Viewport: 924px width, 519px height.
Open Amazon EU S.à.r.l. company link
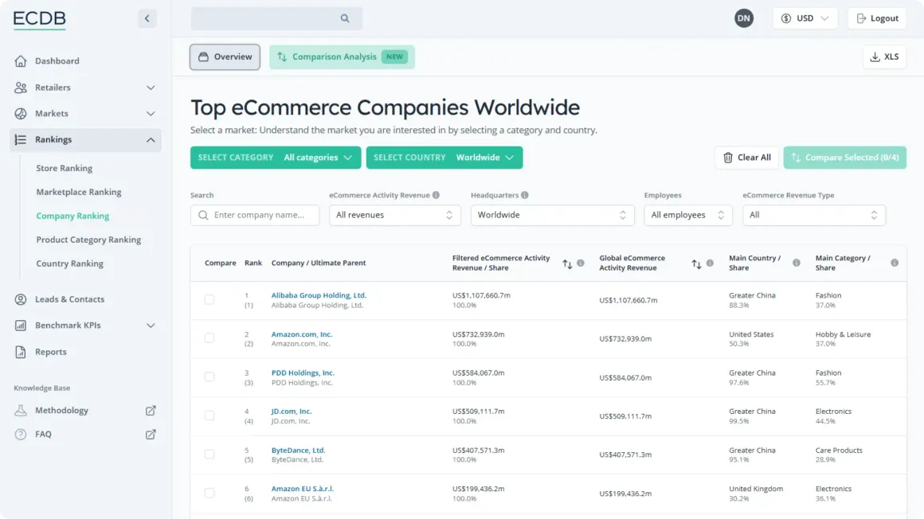[303, 489]
